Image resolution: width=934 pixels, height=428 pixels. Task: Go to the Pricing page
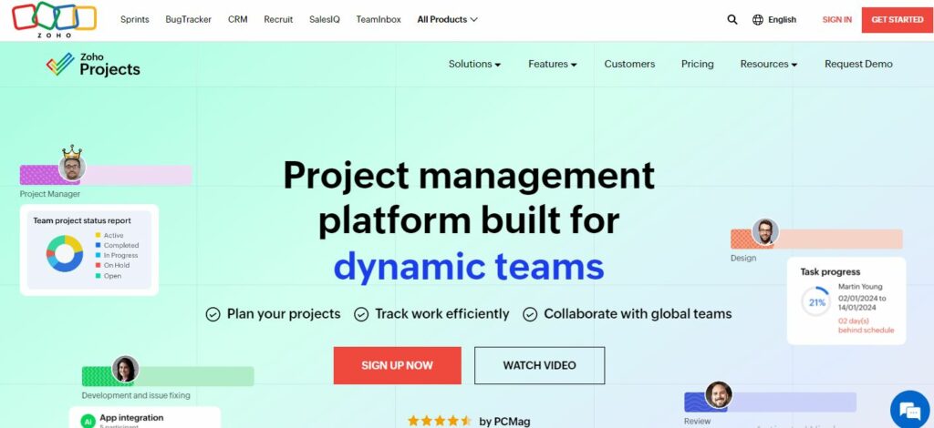coord(698,64)
